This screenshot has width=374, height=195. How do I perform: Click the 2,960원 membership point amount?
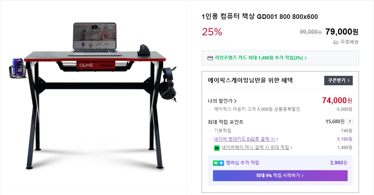[339, 163]
